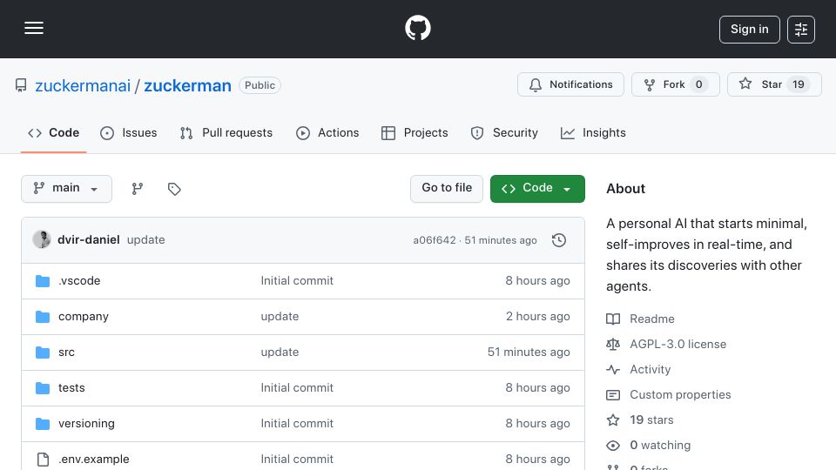Open commit hash a06f642
The image size is (836, 470).
tap(435, 240)
